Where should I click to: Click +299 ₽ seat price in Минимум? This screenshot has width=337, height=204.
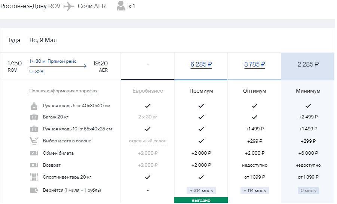coord(308,141)
